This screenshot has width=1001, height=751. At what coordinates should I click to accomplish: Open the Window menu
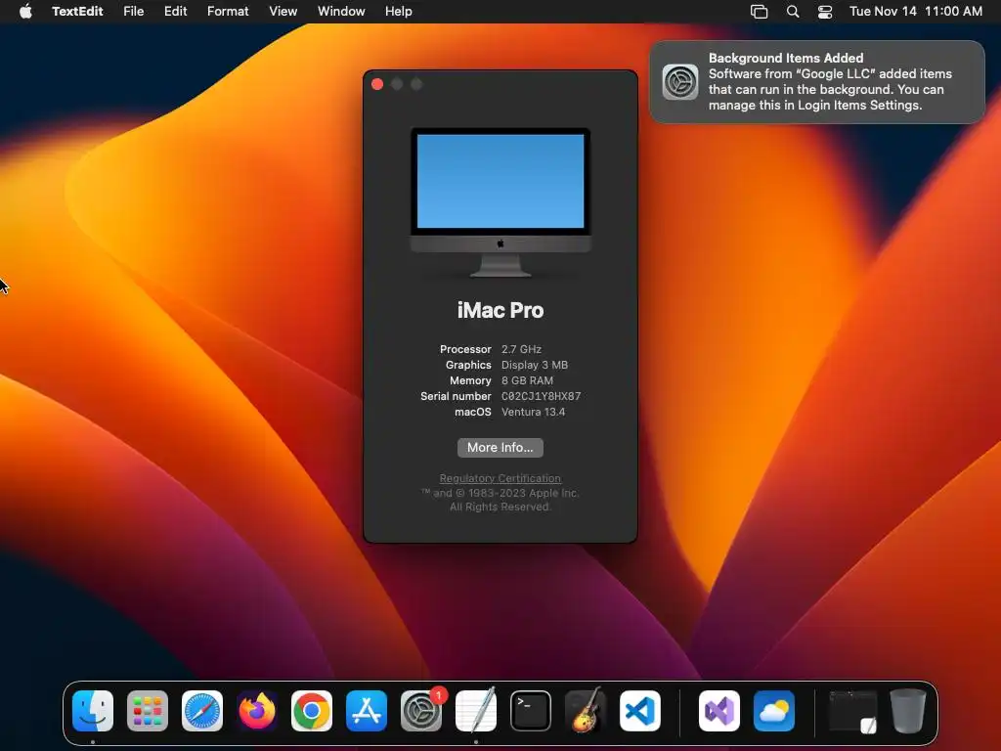pos(341,11)
